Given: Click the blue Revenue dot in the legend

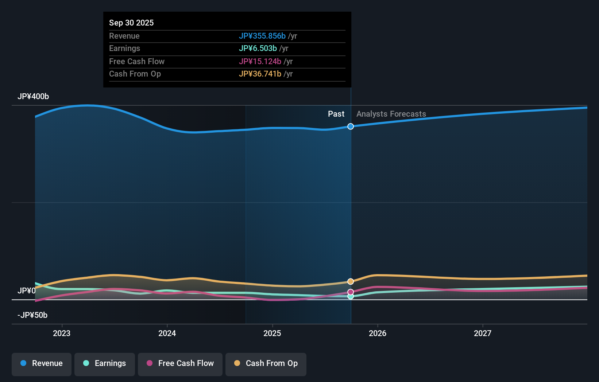Looking at the screenshot, I should click(23, 363).
